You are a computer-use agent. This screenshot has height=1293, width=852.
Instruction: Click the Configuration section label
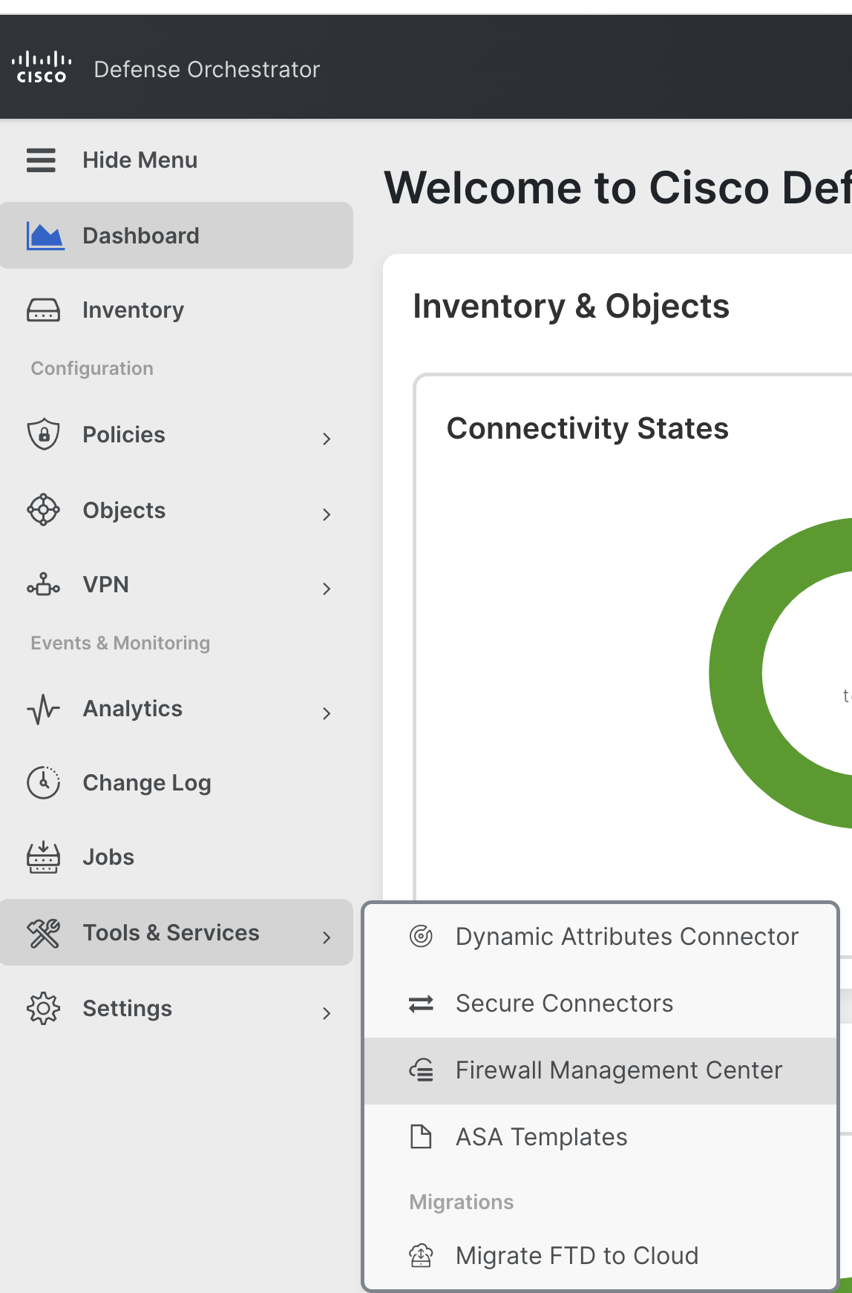click(92, 368)
